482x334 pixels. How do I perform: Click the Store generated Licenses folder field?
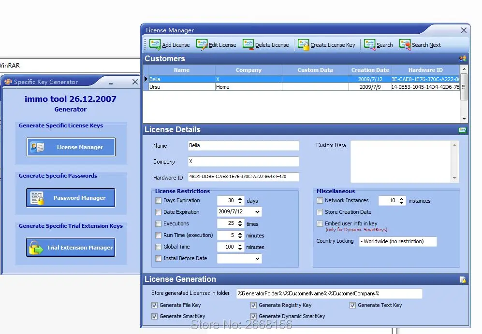[329, 293]
